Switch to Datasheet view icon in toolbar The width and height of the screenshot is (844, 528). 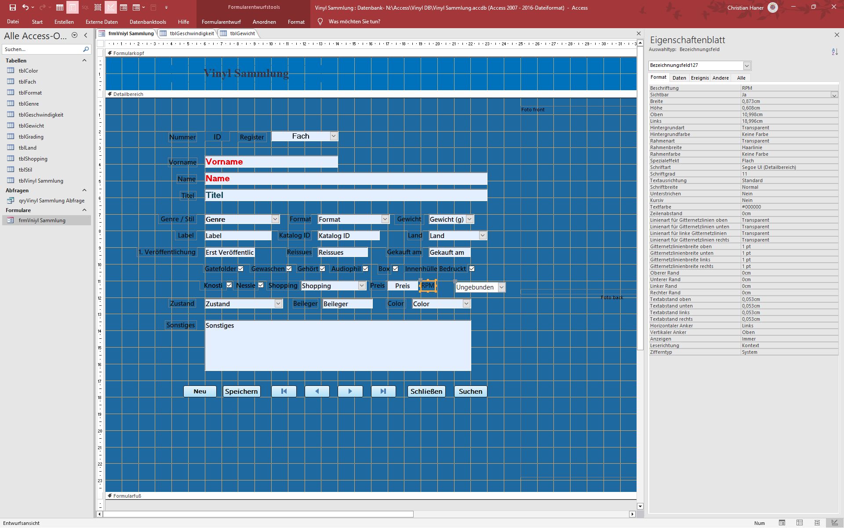point(60,7)
